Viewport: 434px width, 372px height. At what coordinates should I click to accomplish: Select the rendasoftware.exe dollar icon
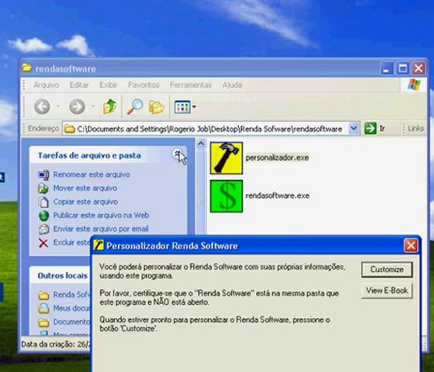[226, 196]
